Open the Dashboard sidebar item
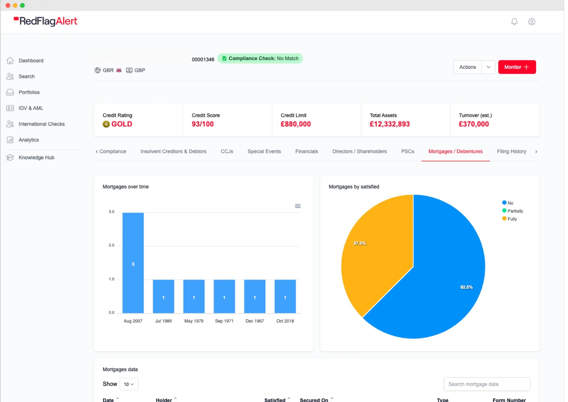Viewport: 568px width, 402px height. [31, 61]
